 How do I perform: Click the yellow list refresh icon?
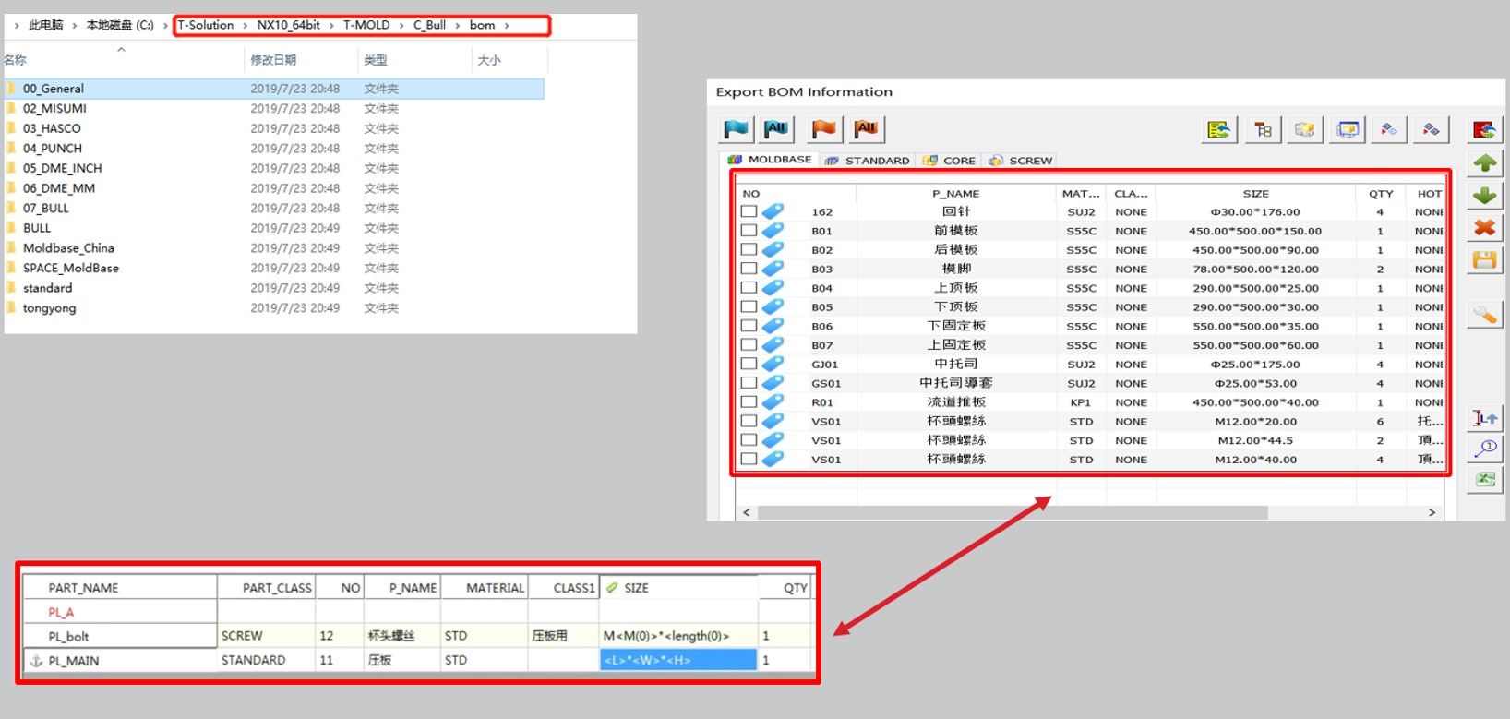(x=1219, y=130)
